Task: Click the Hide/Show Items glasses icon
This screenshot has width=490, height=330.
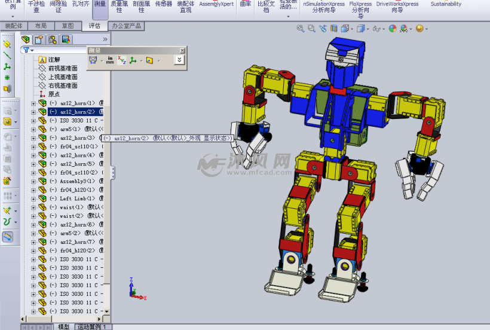Action: (x=376, y=29)
